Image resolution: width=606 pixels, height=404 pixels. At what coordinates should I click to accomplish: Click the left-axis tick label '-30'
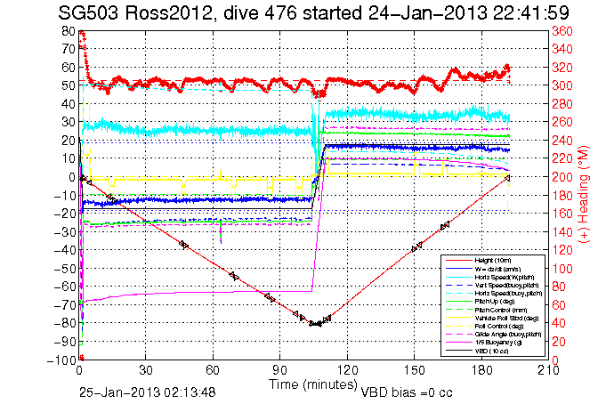coord(64,231)
